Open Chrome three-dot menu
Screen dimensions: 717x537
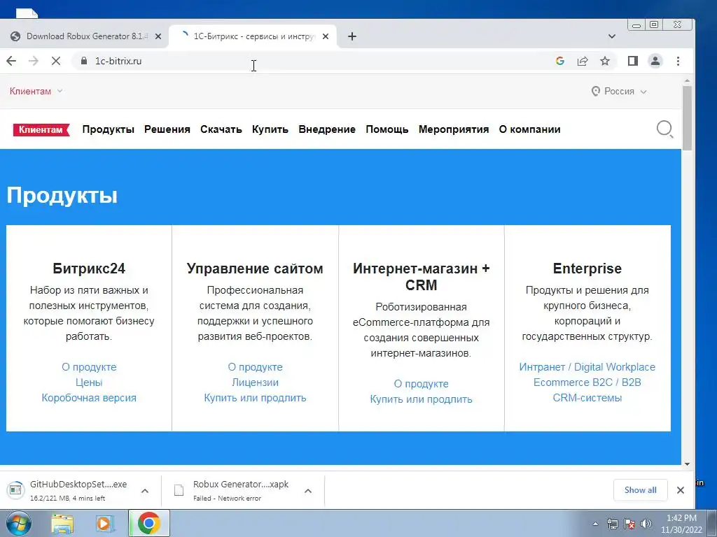tap(678, 61)
